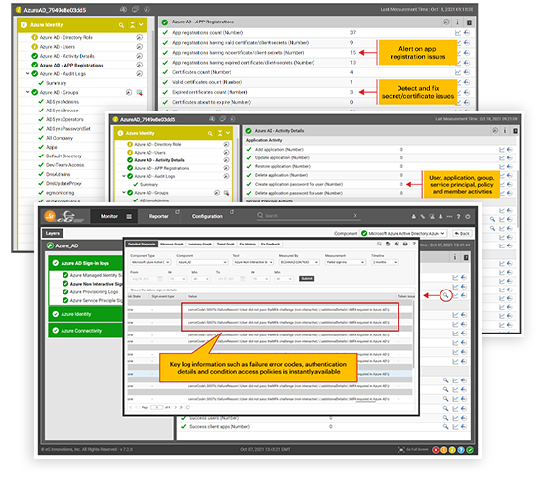The image size is (545, 490).
Task: Select the Azure AD Sign-in logs layer
Action: 86,263
